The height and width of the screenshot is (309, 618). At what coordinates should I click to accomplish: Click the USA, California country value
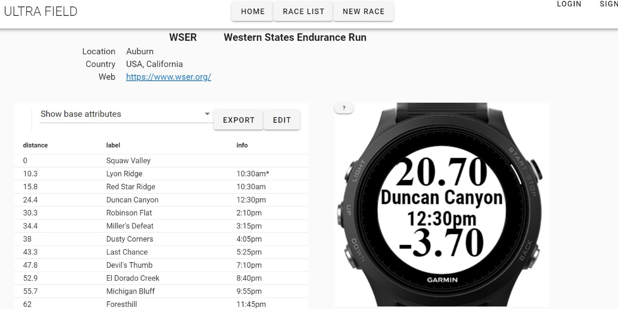pos(154,64)
